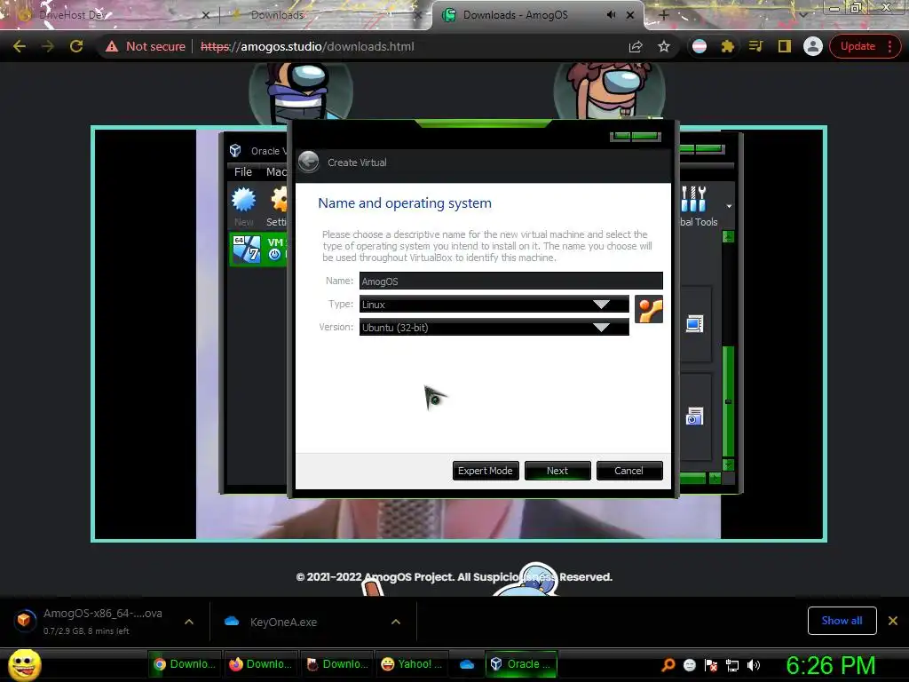Open the media control playlist icon
Viewport: 909px width, 682px height.
click(x=756, y=46)
